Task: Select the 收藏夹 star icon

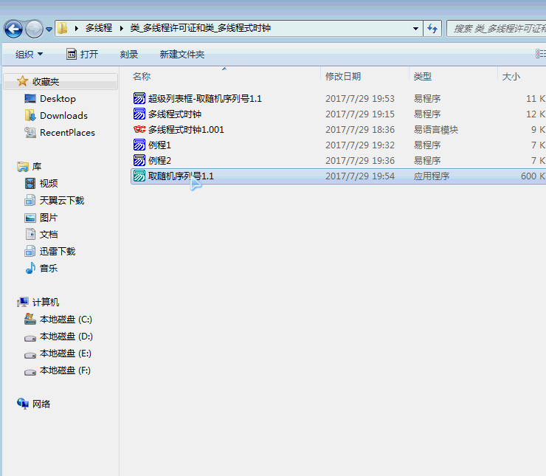Action: (x=23, y=81)
